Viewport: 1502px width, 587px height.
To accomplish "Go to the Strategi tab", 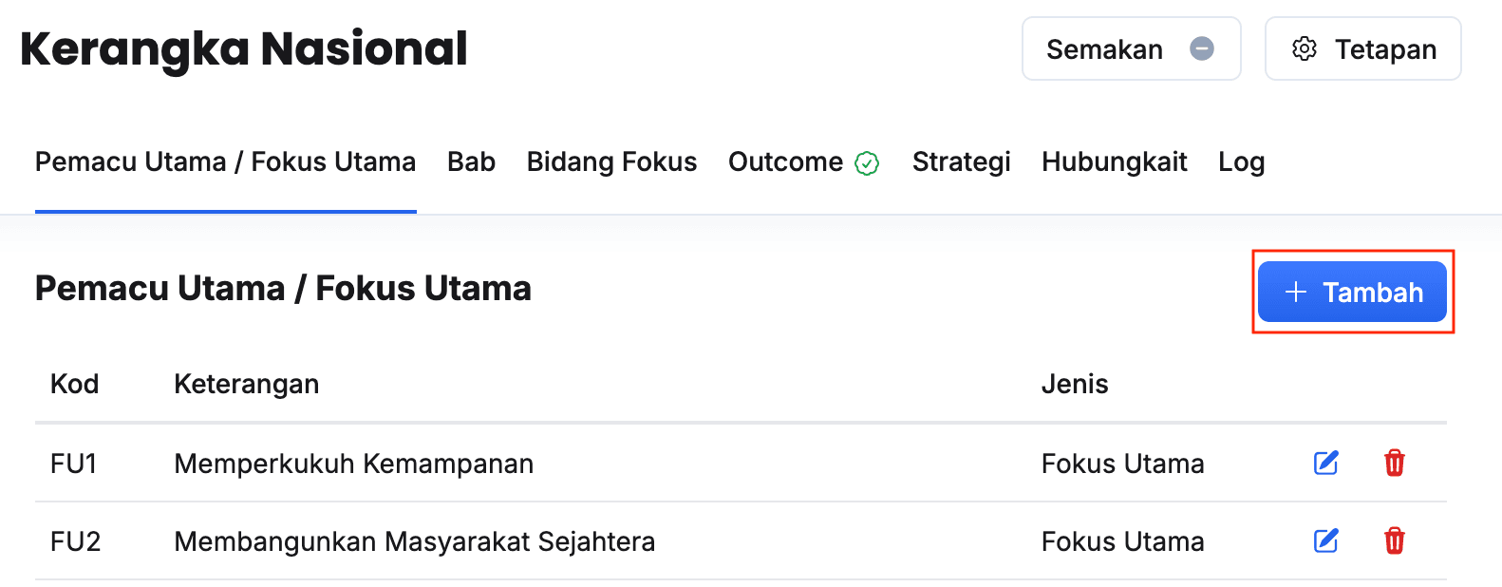I will coord(961,162).
